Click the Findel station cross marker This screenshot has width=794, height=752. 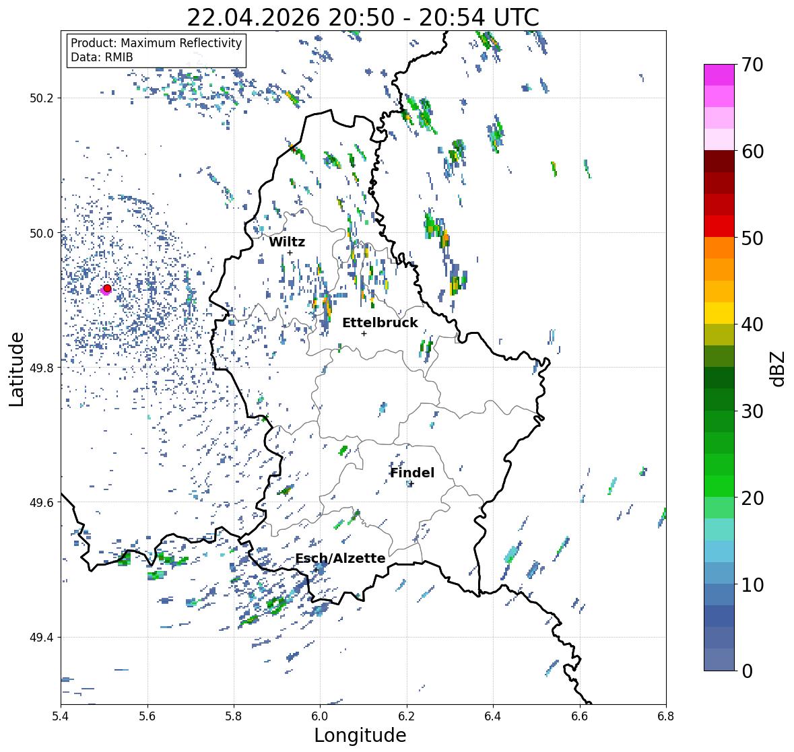411,484
